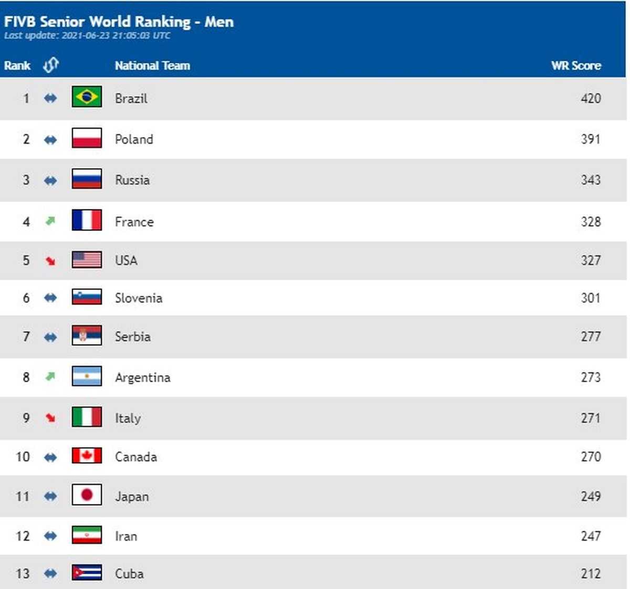Click the FIVB Senior World Ranking title
The height and width of the screenshot is (589, 630).
(119, 22)
